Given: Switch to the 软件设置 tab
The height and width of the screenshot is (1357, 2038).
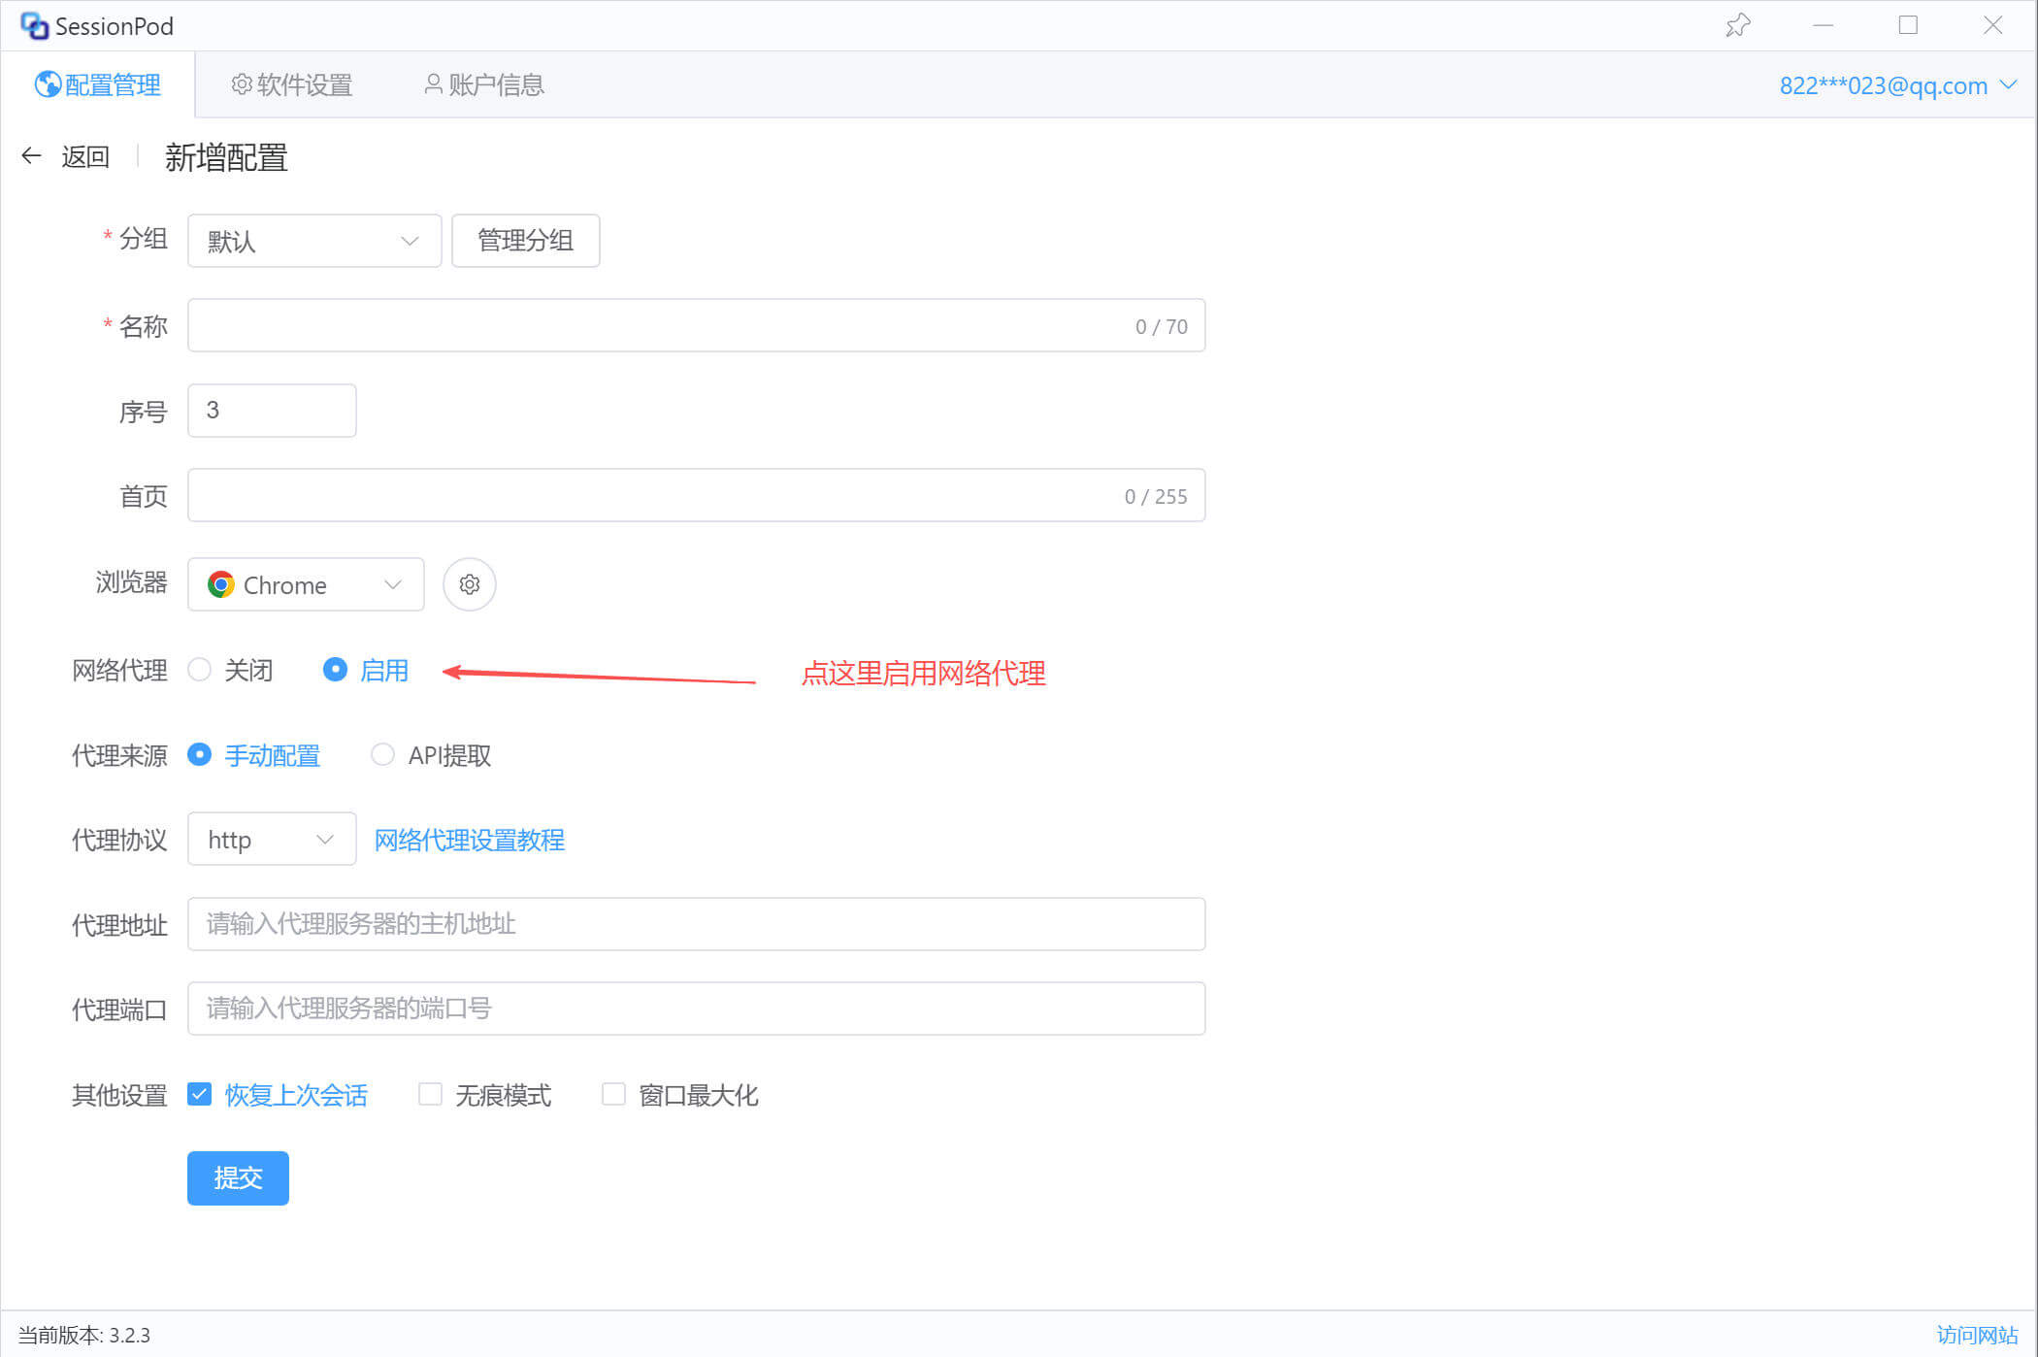Looking at the screenshot, I should coord(292,85).
